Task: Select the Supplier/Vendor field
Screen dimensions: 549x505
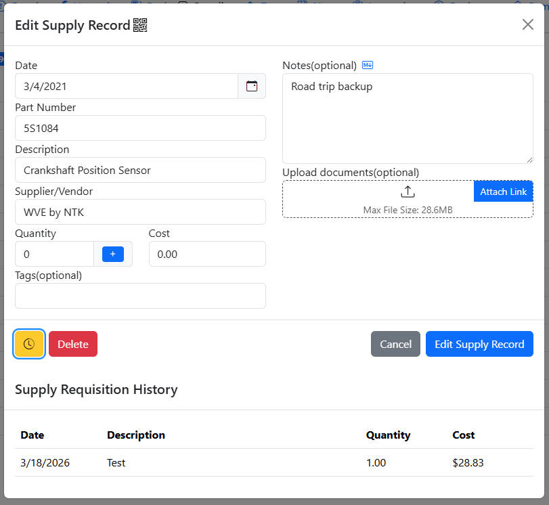Action: [140, 212]
